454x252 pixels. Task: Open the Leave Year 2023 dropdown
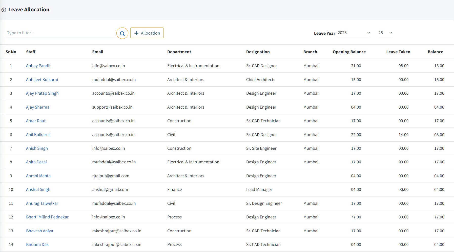tap(354, 33)
